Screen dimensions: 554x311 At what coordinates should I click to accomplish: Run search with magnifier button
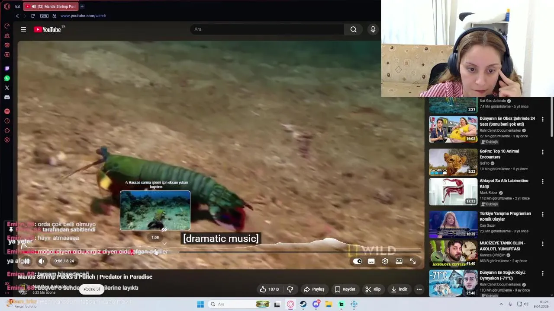click(x=354, y=29)
